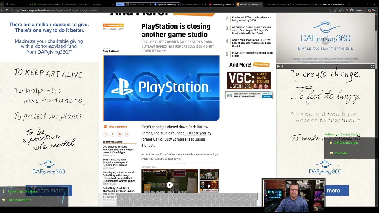The image size is (379, 213).
Task: Open PS5 console prices raised article
Action: [x=251, y=19]
